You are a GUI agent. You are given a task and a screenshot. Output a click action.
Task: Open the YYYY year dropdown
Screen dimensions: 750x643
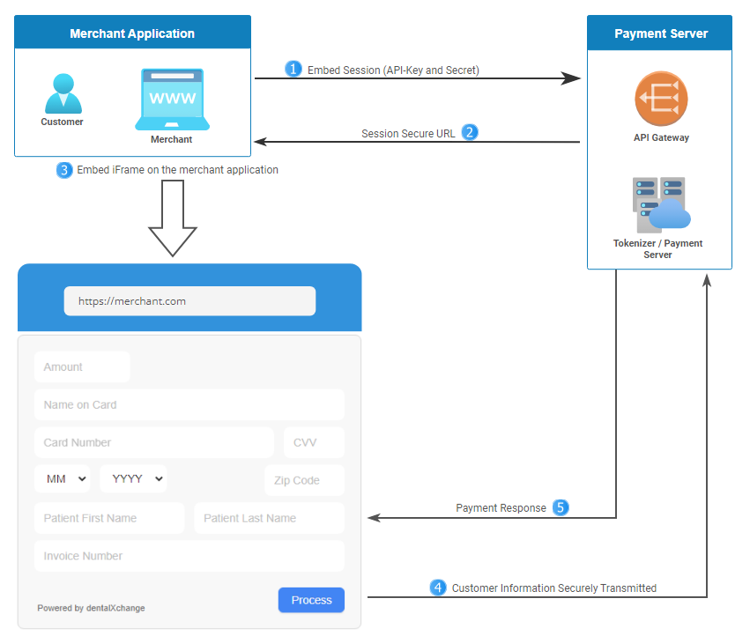pos(133,479)
